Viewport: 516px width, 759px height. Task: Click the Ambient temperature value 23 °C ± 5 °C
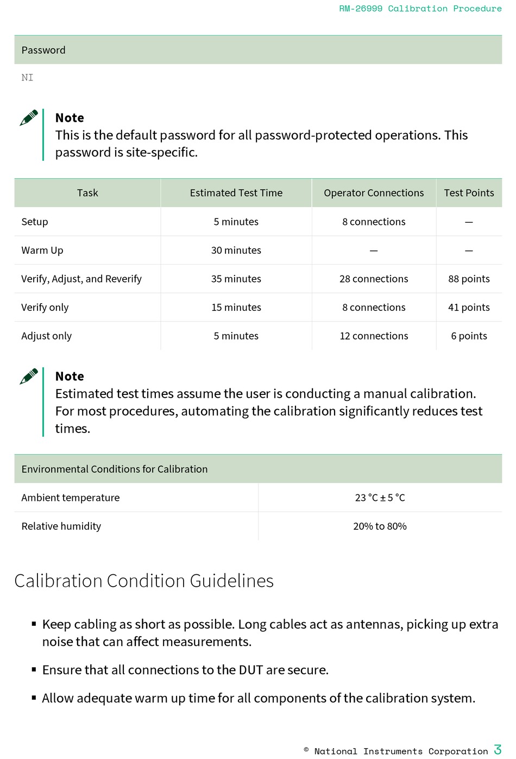pos(380,498)
